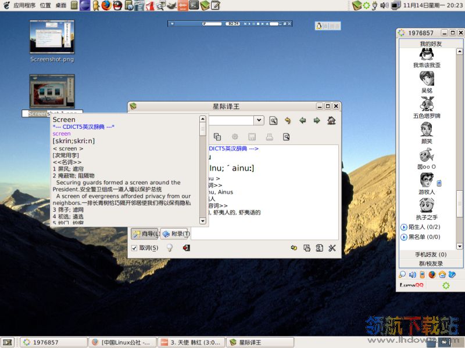Toggle the 取词(S) scan checkbox
This screenshot has width=465, height=348.
click(134, 248)
